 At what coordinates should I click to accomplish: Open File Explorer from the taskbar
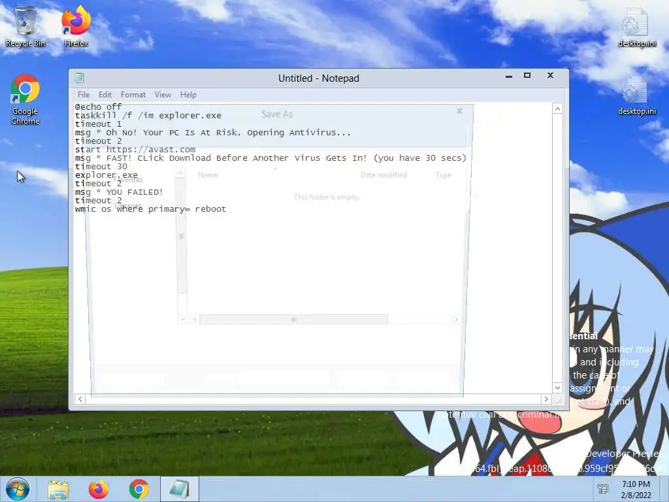tap(58, 489)
